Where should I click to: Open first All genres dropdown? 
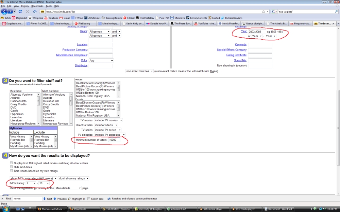coord(99,32)
